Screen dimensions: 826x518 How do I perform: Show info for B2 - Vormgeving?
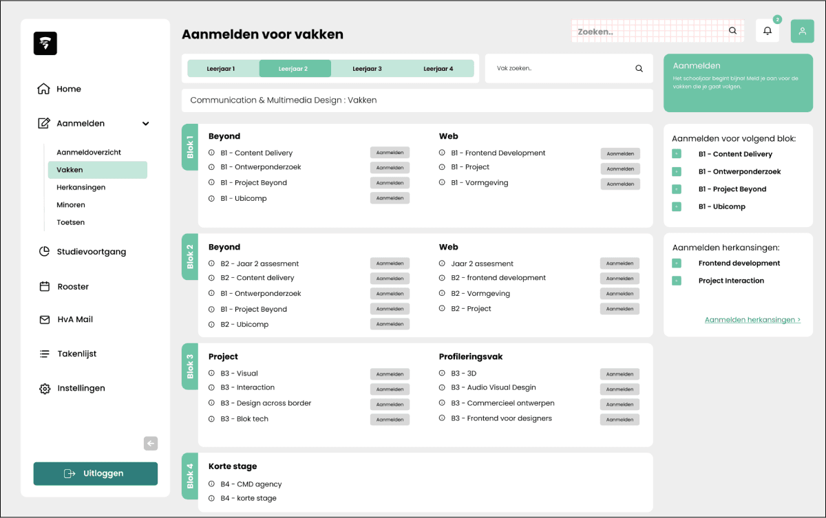[443, 294]
